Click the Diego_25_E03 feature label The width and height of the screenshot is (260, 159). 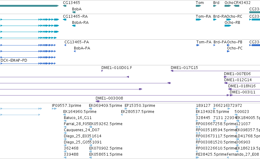point(76,136)
